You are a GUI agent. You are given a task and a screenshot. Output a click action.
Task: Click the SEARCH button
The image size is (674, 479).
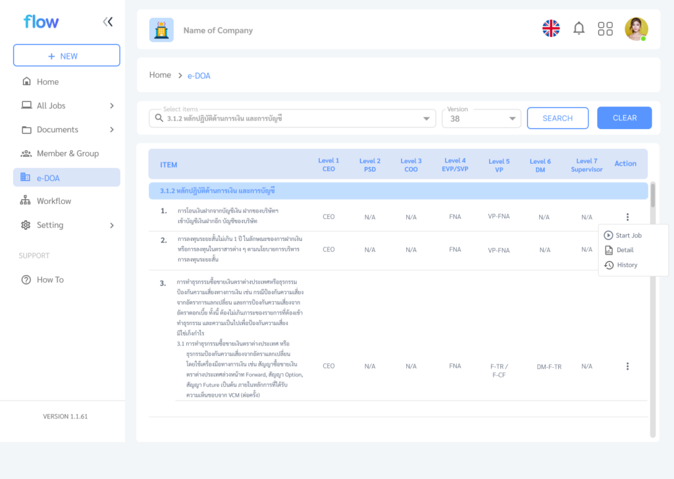click(x=557, y=118)
